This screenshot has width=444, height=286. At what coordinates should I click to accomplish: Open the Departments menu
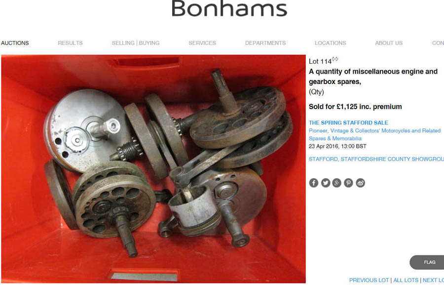point(265,43)
